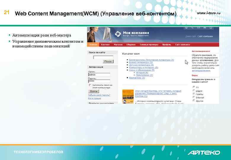Open the Фантастика category link

(x=137, y=78)
